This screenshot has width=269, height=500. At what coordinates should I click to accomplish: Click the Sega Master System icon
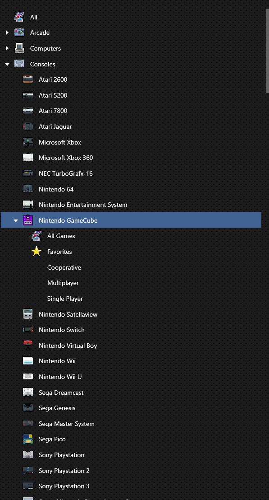click(28, 424)
